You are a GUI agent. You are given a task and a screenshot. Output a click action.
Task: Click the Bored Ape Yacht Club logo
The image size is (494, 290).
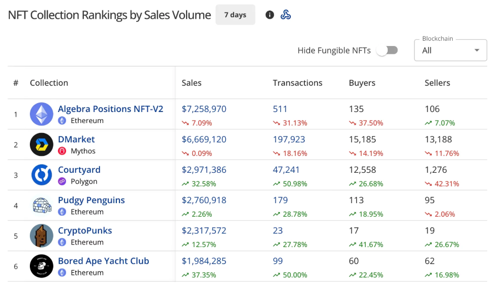tap(41, 266)
